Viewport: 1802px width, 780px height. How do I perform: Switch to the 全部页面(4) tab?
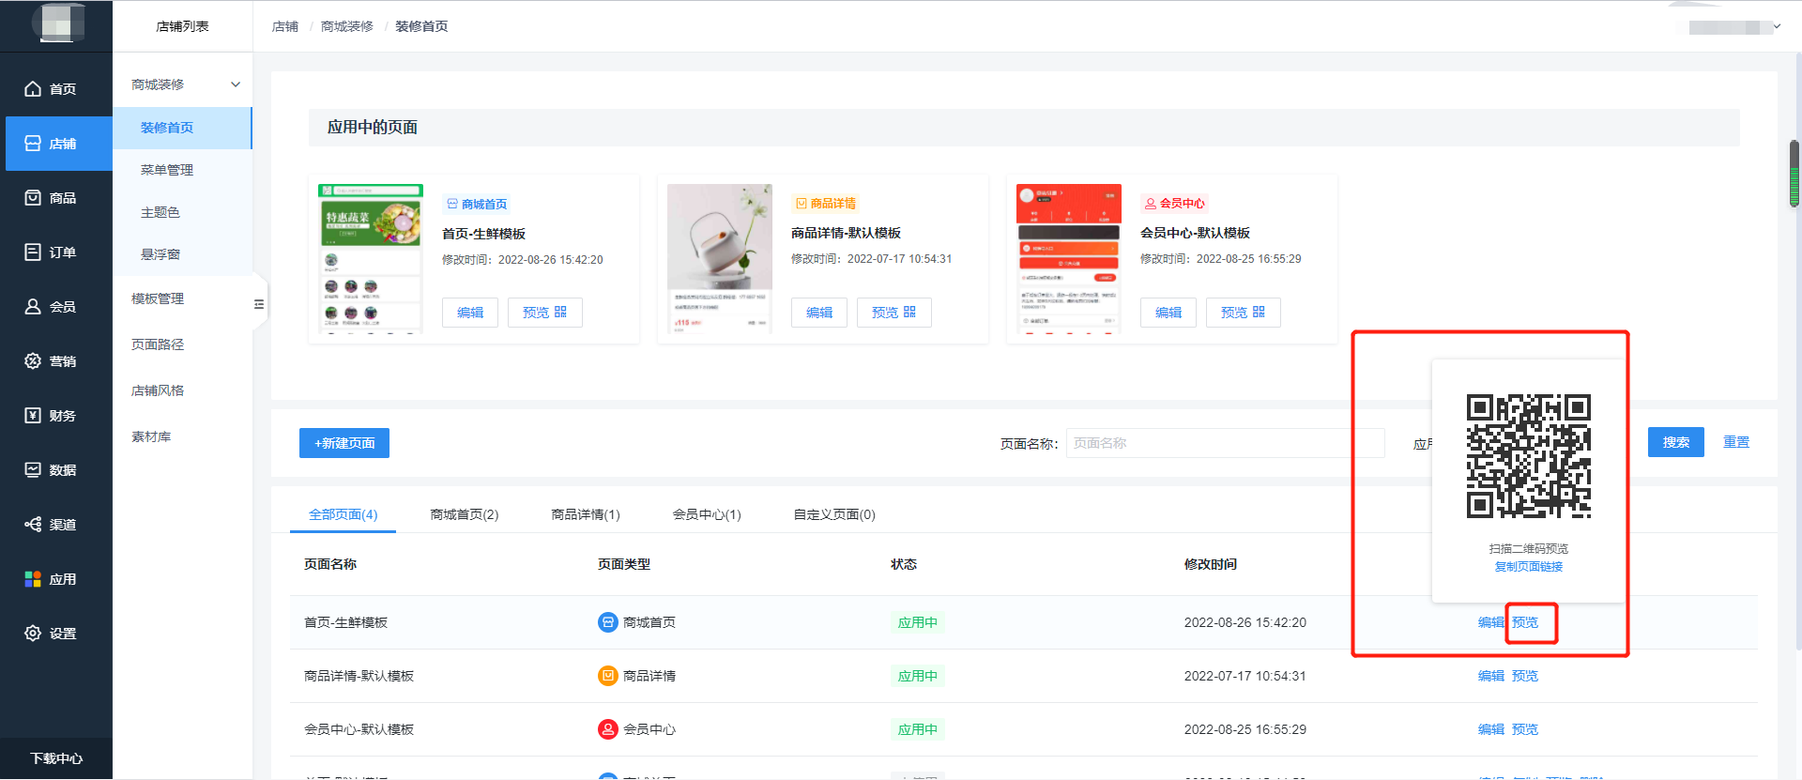pos(344,514)
